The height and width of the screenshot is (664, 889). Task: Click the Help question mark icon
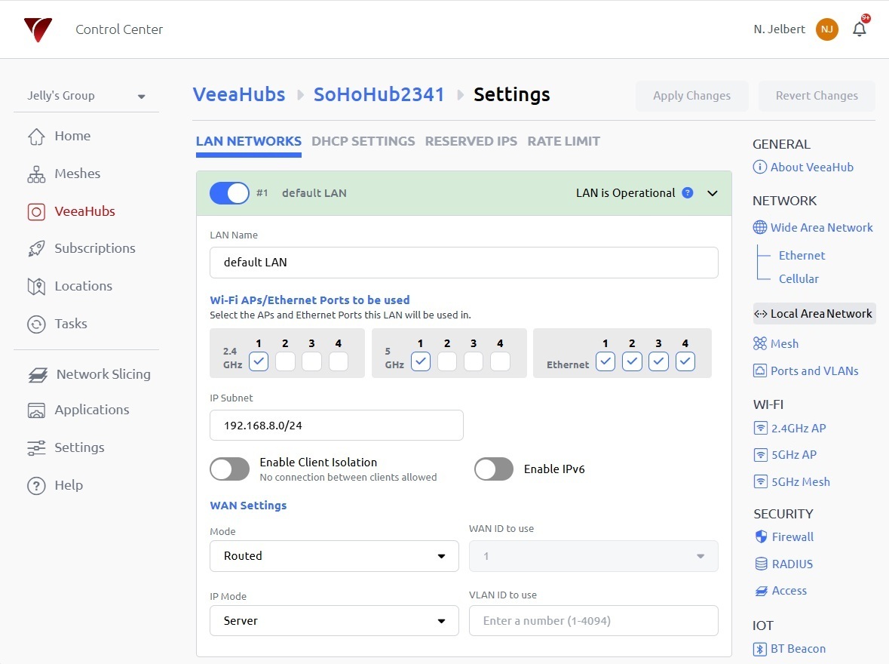[36, 486]
